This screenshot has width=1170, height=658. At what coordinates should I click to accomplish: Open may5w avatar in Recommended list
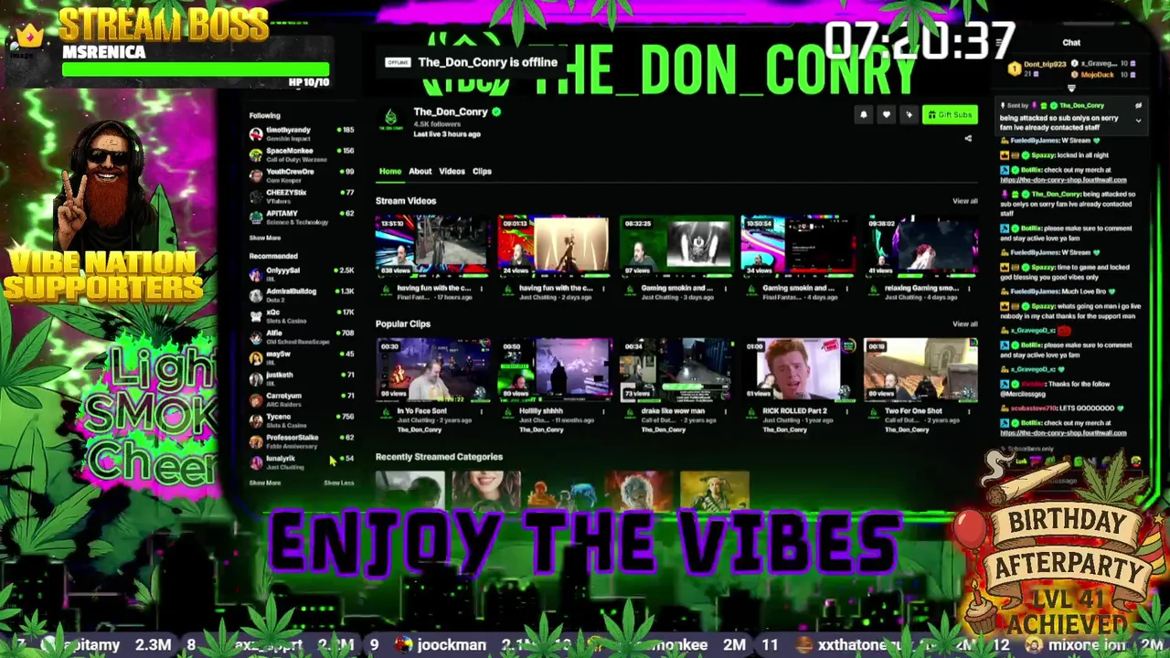(x=256, y=358)
